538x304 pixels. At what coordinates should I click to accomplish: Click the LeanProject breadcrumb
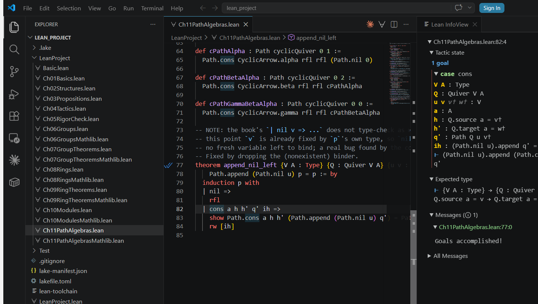click(186, 38)
